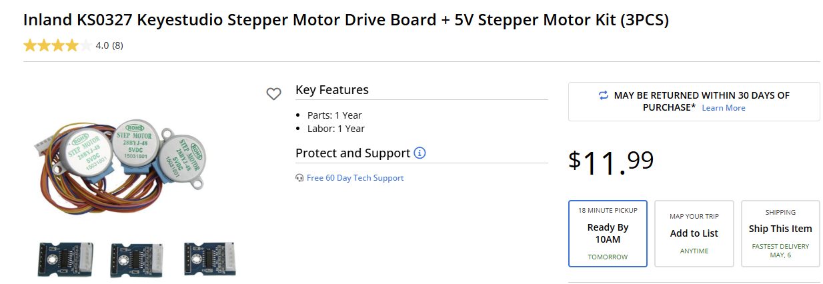
Task: Click the empty fifth rating star
Action: pos(86,45)
